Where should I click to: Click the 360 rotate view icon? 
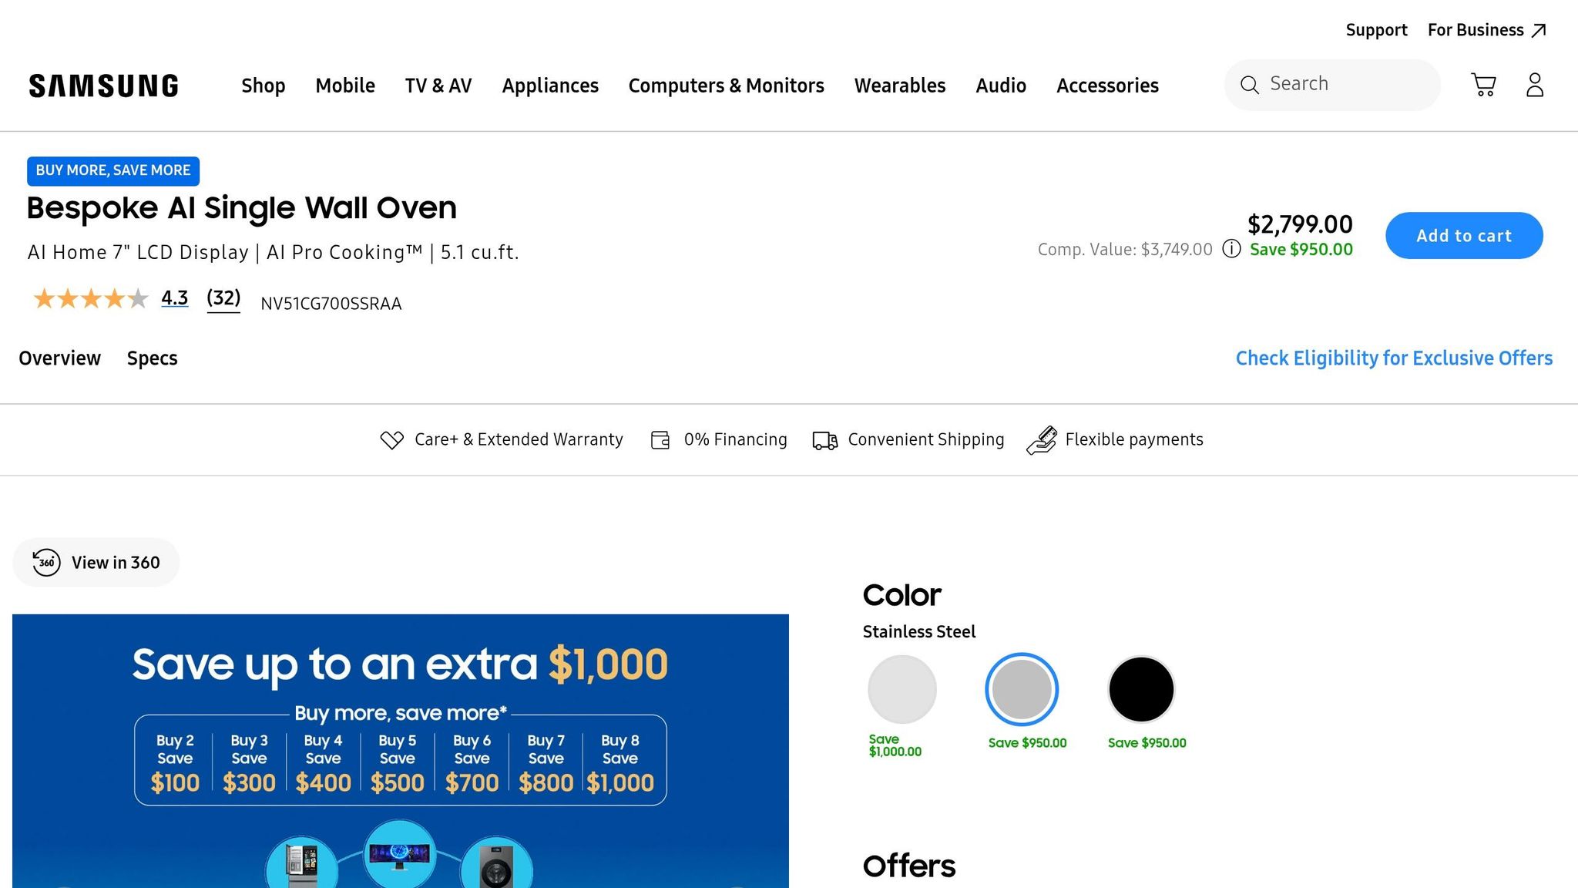click(x=47, y=563)
